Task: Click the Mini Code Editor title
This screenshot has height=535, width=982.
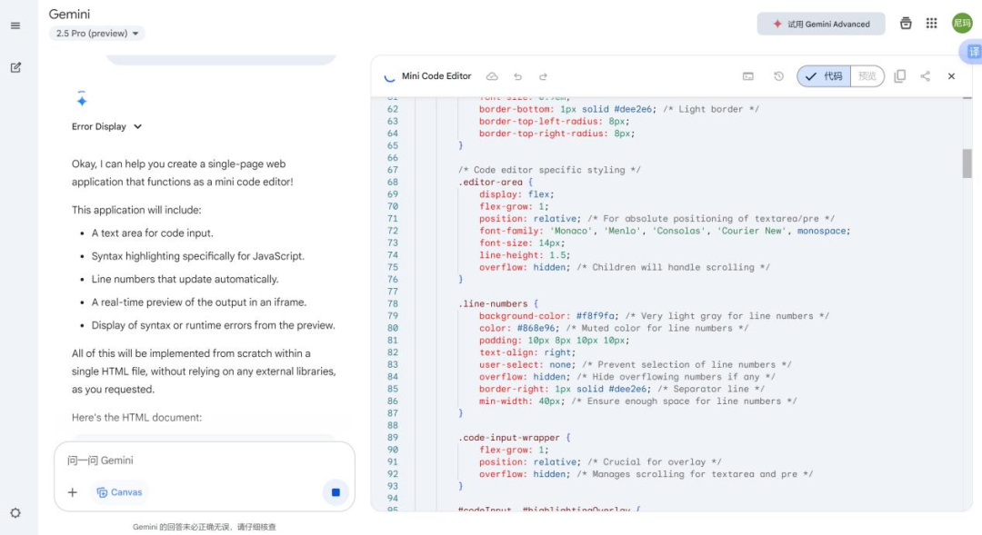Action: click(x=436, y=76)
